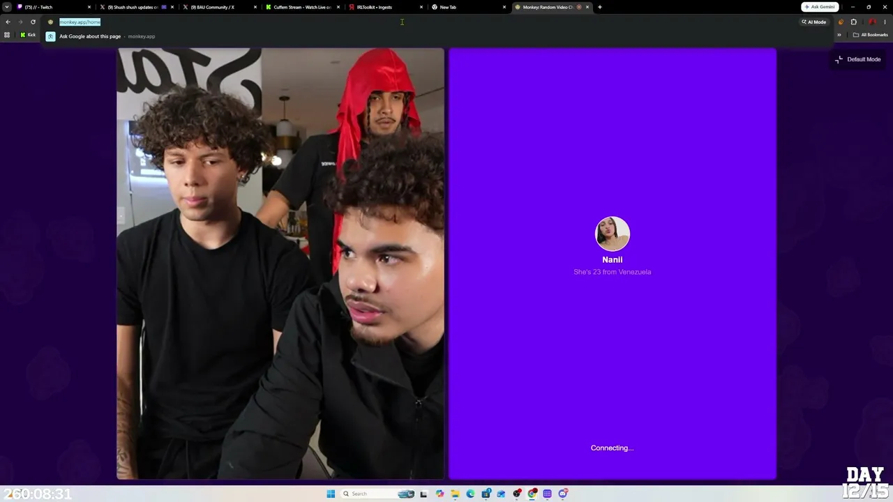Open the blue app icon next to Microsoft Store

click(501, 494)
